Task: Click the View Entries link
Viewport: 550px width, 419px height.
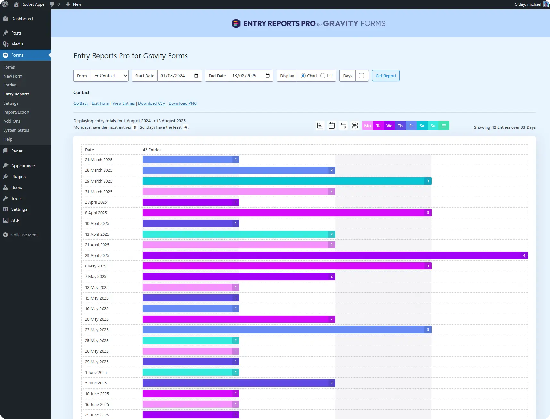Action: [124, 103]
